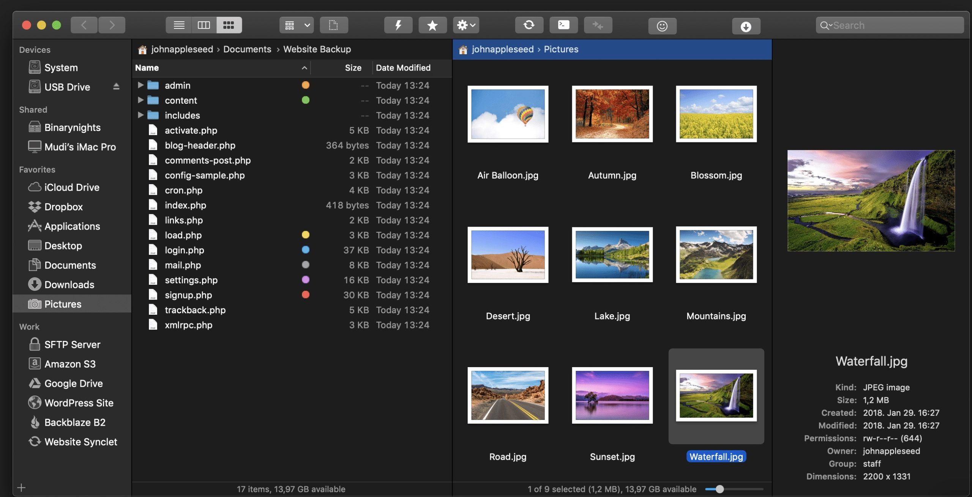Select SFTP Server in the sidebar
Image resolution: width=972 pixels, height=497 pixels.
72,344
